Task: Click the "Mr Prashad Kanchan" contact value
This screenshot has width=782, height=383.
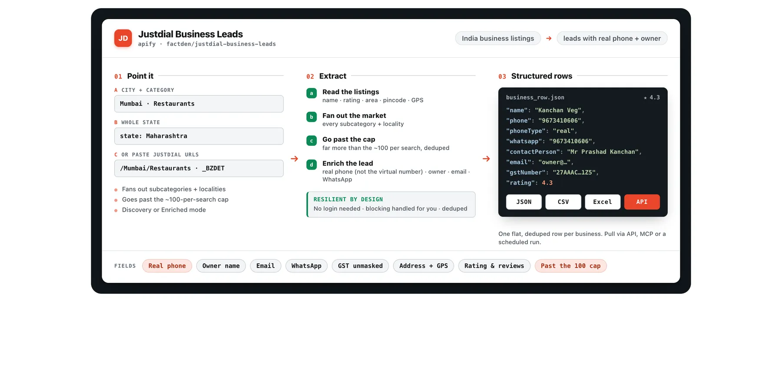Action: (603, 152)
